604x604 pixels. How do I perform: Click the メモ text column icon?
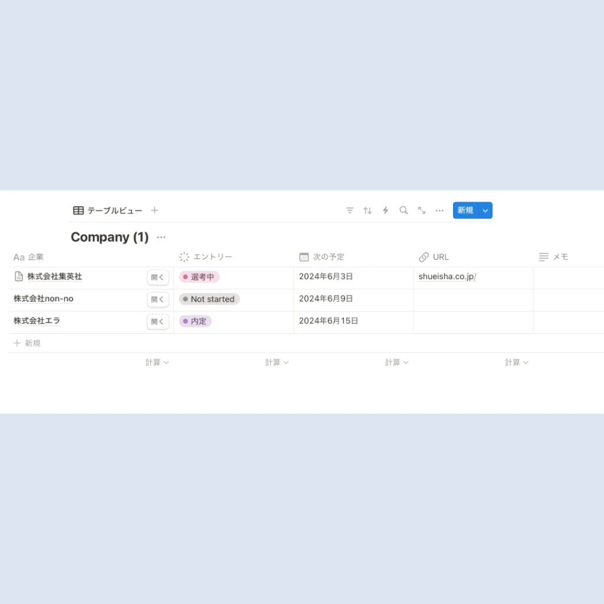pyautogui.click(x=543, y=257)
